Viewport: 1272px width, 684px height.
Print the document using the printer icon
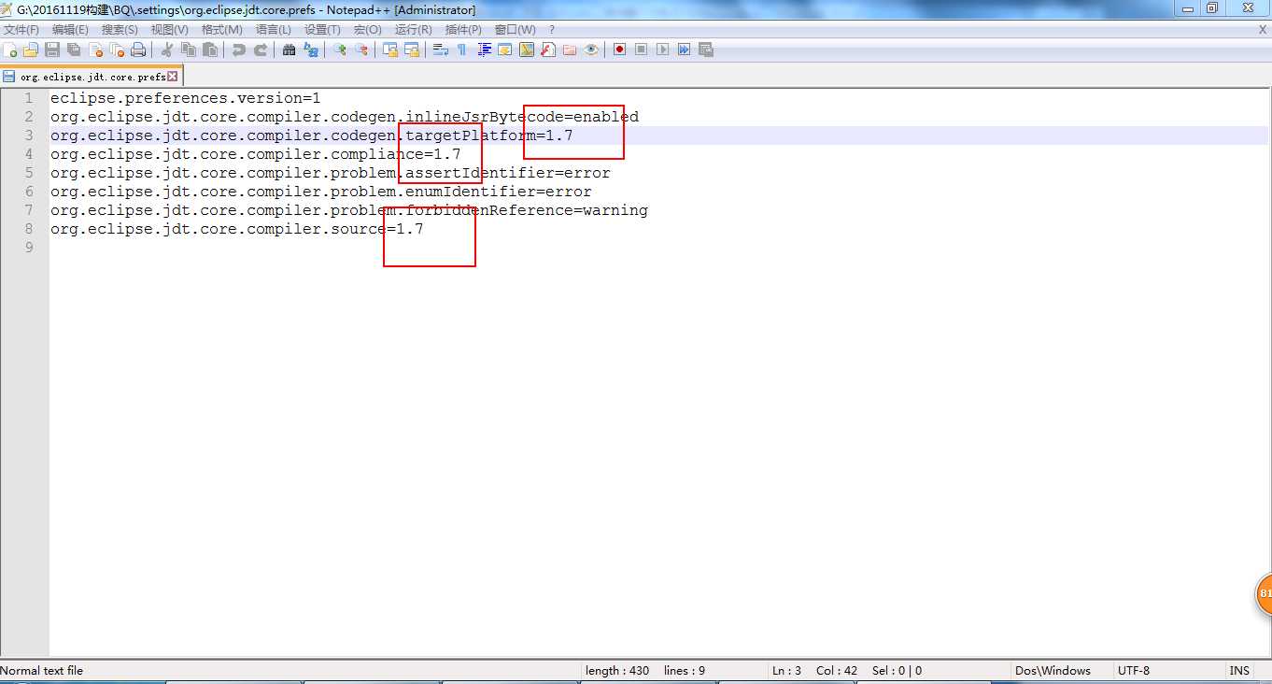(x=138, y=50)
